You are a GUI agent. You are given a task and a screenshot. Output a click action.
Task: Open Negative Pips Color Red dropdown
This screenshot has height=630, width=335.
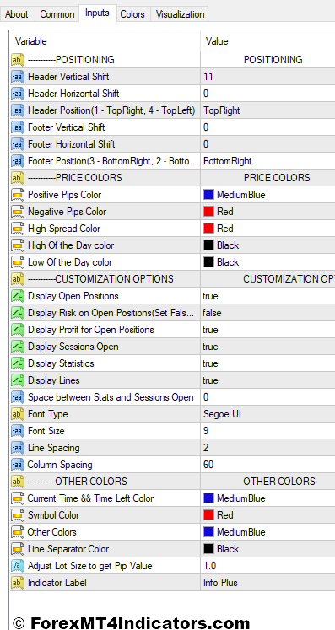pos(267,212)
